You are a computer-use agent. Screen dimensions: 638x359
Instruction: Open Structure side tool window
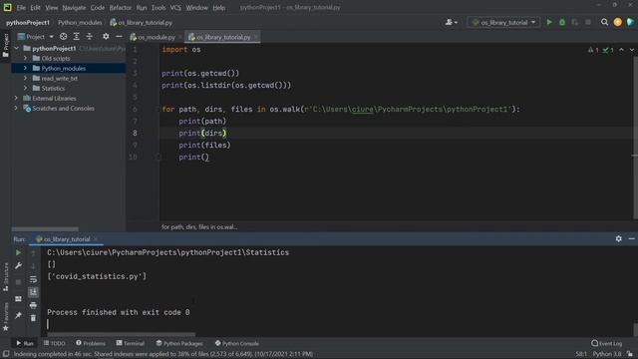(x=6, y=277)
